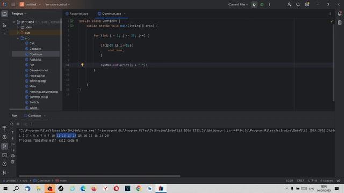This screenshot has height=193, width=344.
Task: Click the 10:39 caret position in status bar
Action: pos(289,181)
